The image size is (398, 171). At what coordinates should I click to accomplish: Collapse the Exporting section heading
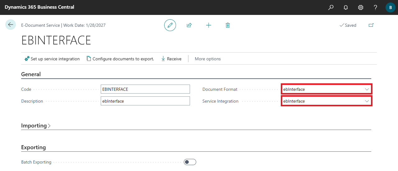(x=33, y=147)
